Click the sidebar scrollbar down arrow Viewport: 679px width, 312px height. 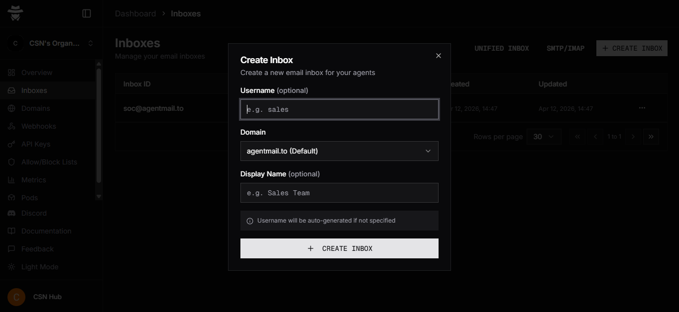(99, 196)
